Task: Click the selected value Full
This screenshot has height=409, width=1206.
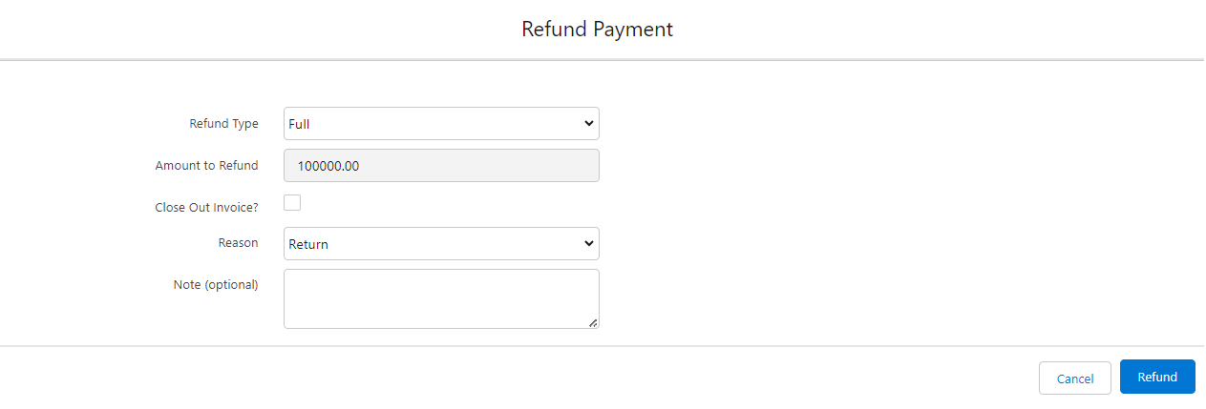Action: pos(300,124)
